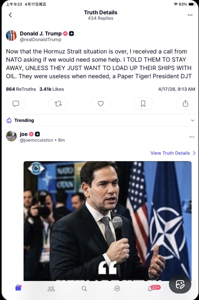Open the notifications bell with 20+ badge

(150, 289)
